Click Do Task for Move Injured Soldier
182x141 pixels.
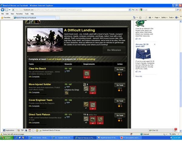120,85
